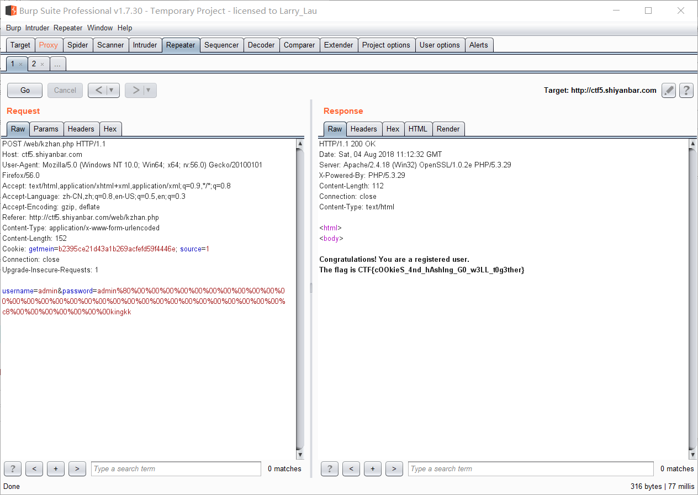Screen dimensions: 698x495
Task: Open the User options tab
Action: [x=440, y=45]
